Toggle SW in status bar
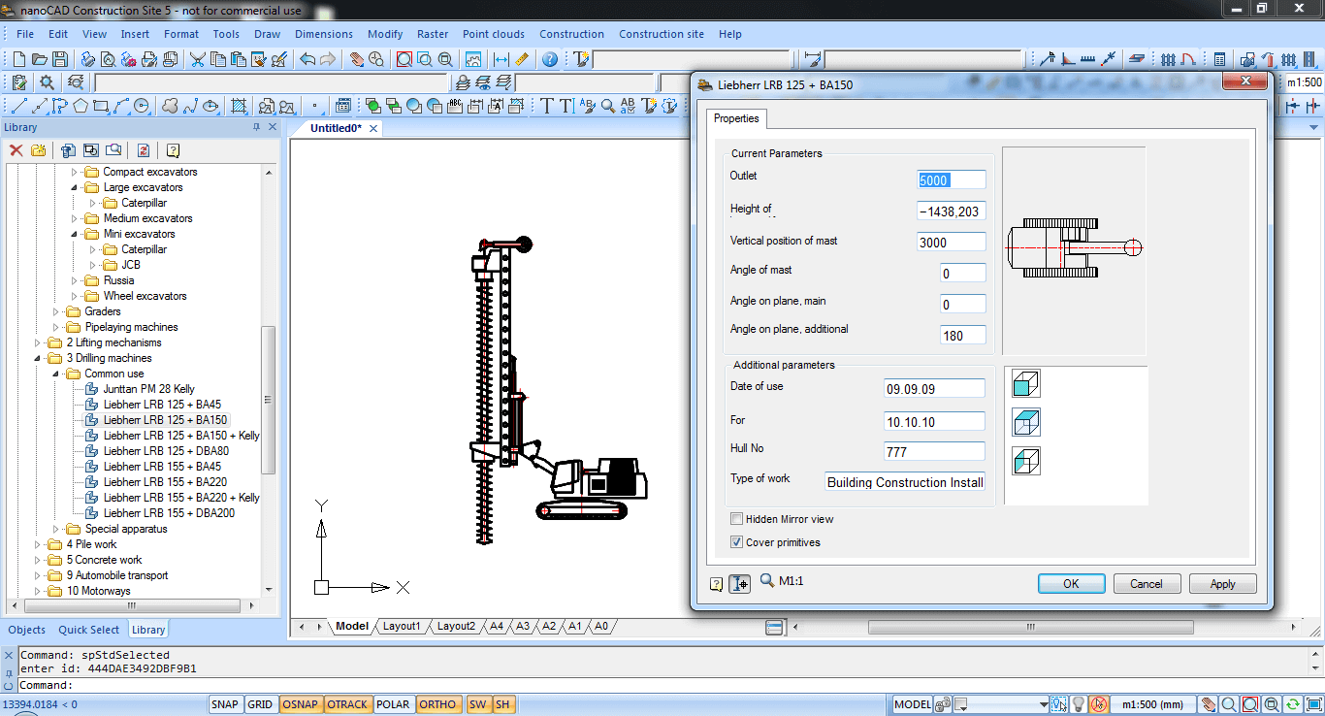 [478, 704]
